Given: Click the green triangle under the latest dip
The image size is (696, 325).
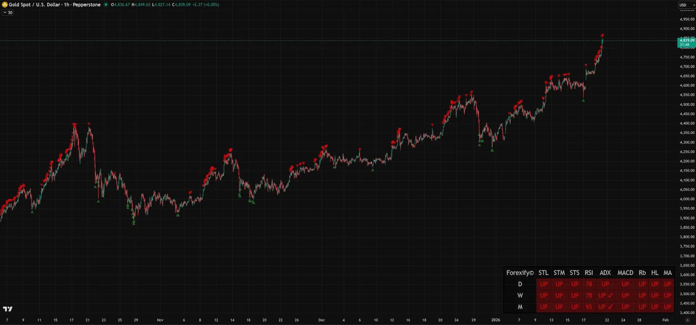Looking at the screenshot, I should 583,101.
